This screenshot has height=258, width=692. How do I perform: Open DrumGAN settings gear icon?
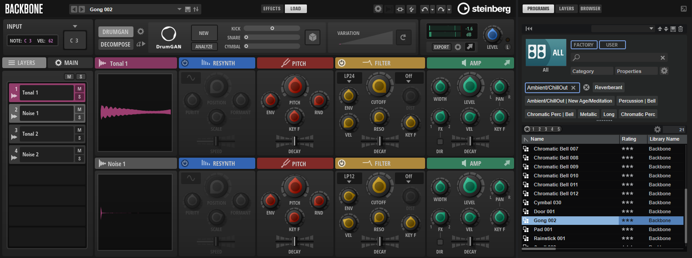point(141,31)
